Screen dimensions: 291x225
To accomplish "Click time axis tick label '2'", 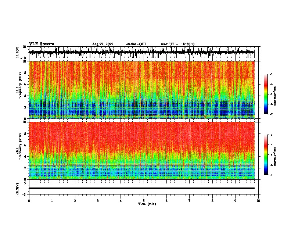I will 75,201.
